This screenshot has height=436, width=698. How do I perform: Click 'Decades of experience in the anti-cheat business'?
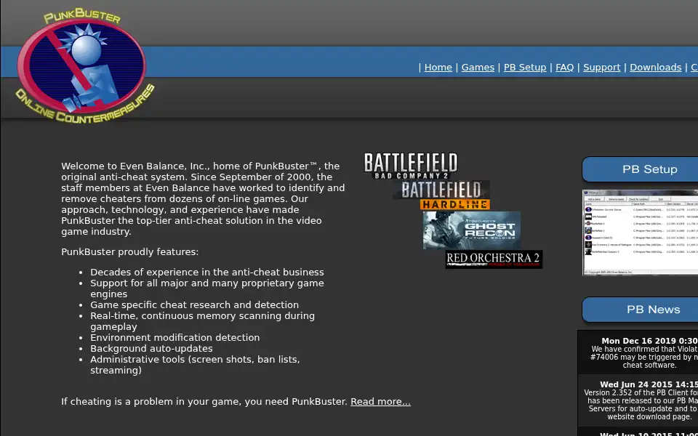click(x=207, y=272)
